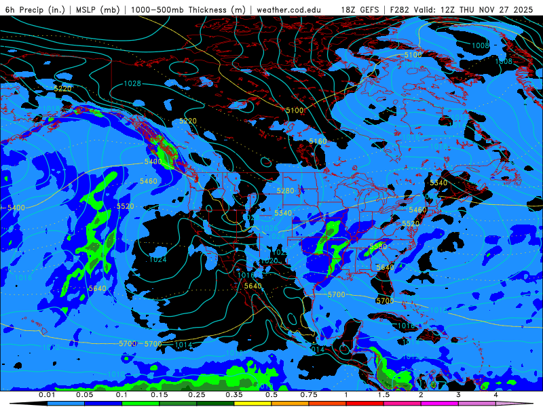Select the magenta 2–3 legend swatch
This screenshot has height=407, width=543.
coord(440,404)
